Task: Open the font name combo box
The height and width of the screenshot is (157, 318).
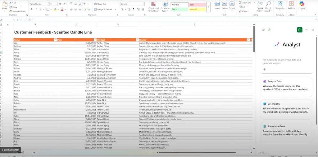Action: [39, 4]
